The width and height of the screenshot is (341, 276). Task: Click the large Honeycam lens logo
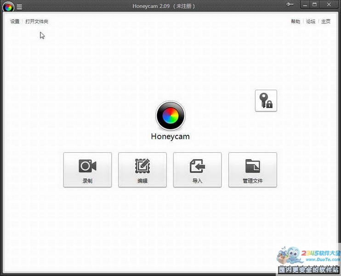170,115
